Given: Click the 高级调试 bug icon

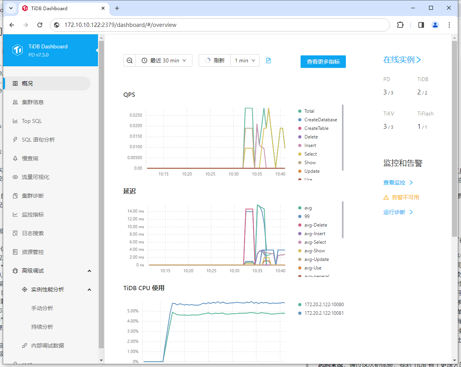Looking at the screenshot, I should 15,271.
